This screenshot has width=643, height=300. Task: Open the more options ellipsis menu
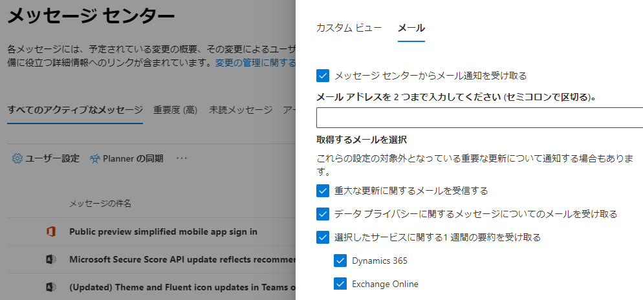182,158
